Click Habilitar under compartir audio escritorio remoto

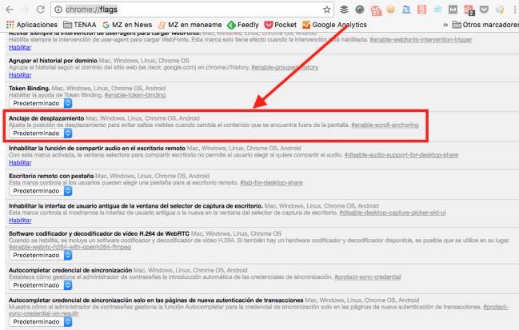tap(20, 163)
